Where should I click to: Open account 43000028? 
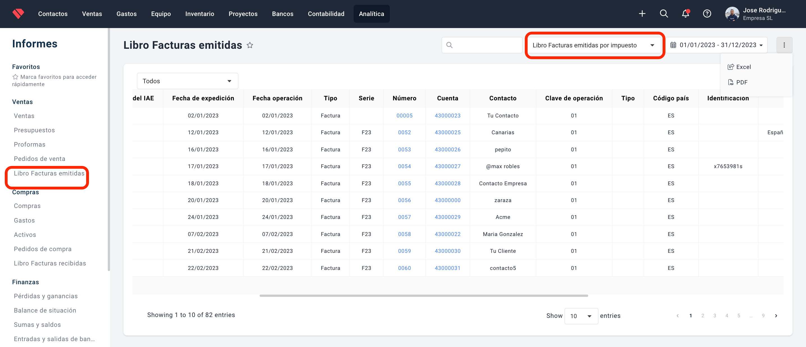[x=447, y=184]
